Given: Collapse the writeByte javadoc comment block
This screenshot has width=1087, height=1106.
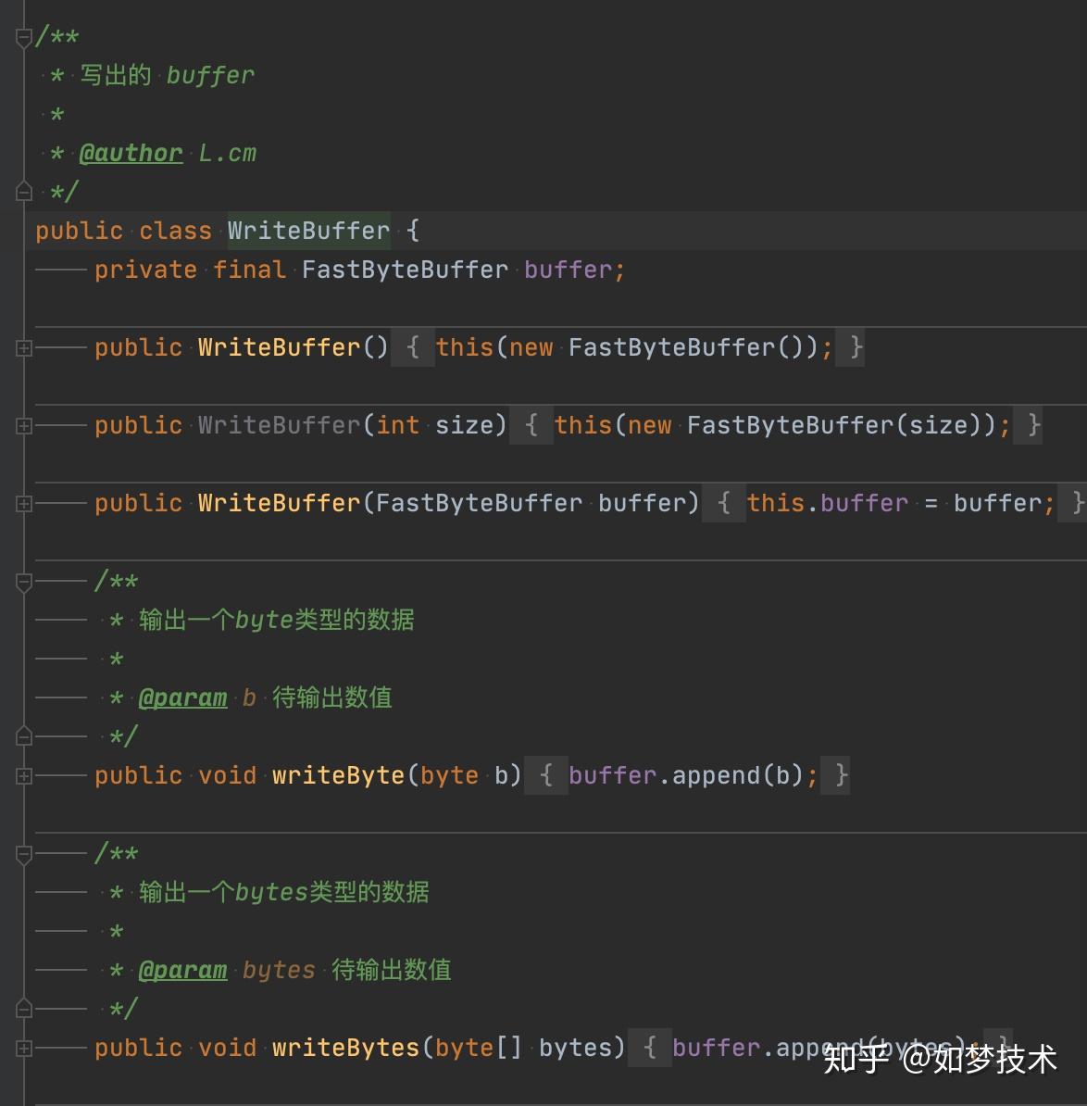Looking at the screenshot, I should click(24, 581).
